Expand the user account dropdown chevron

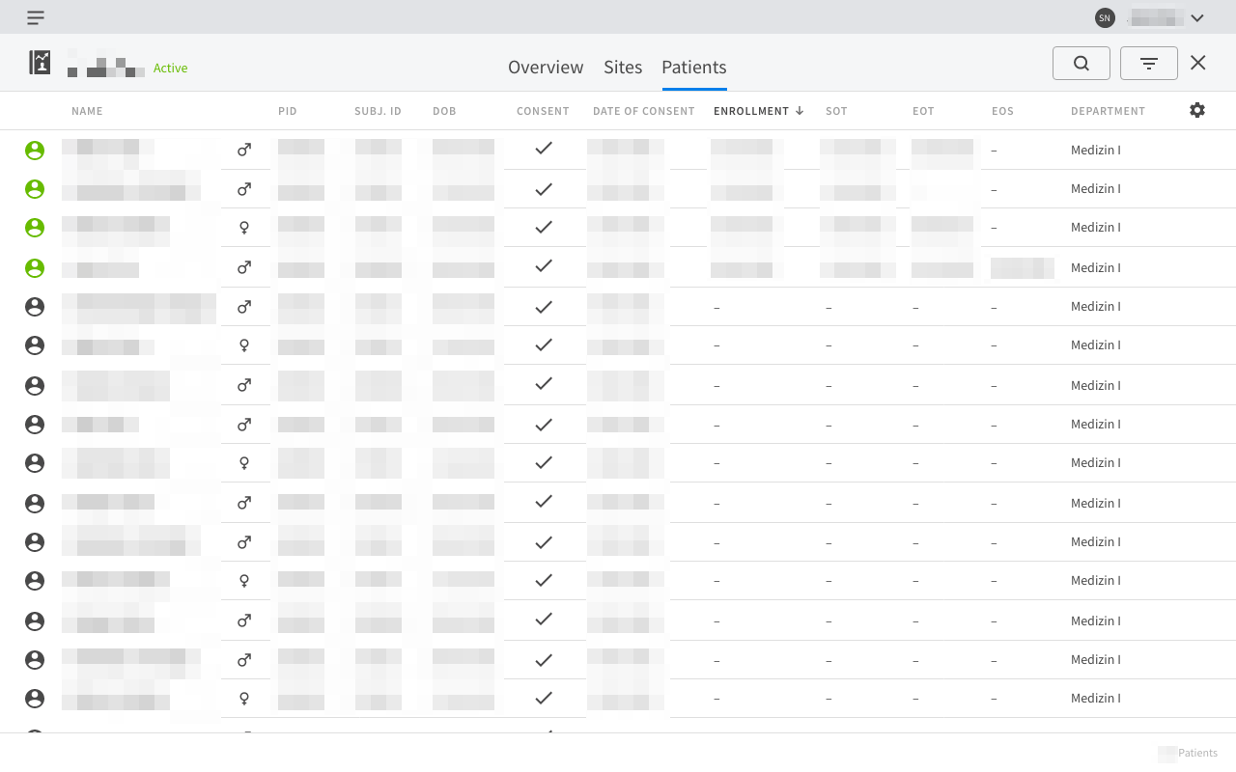[1197, 17]
